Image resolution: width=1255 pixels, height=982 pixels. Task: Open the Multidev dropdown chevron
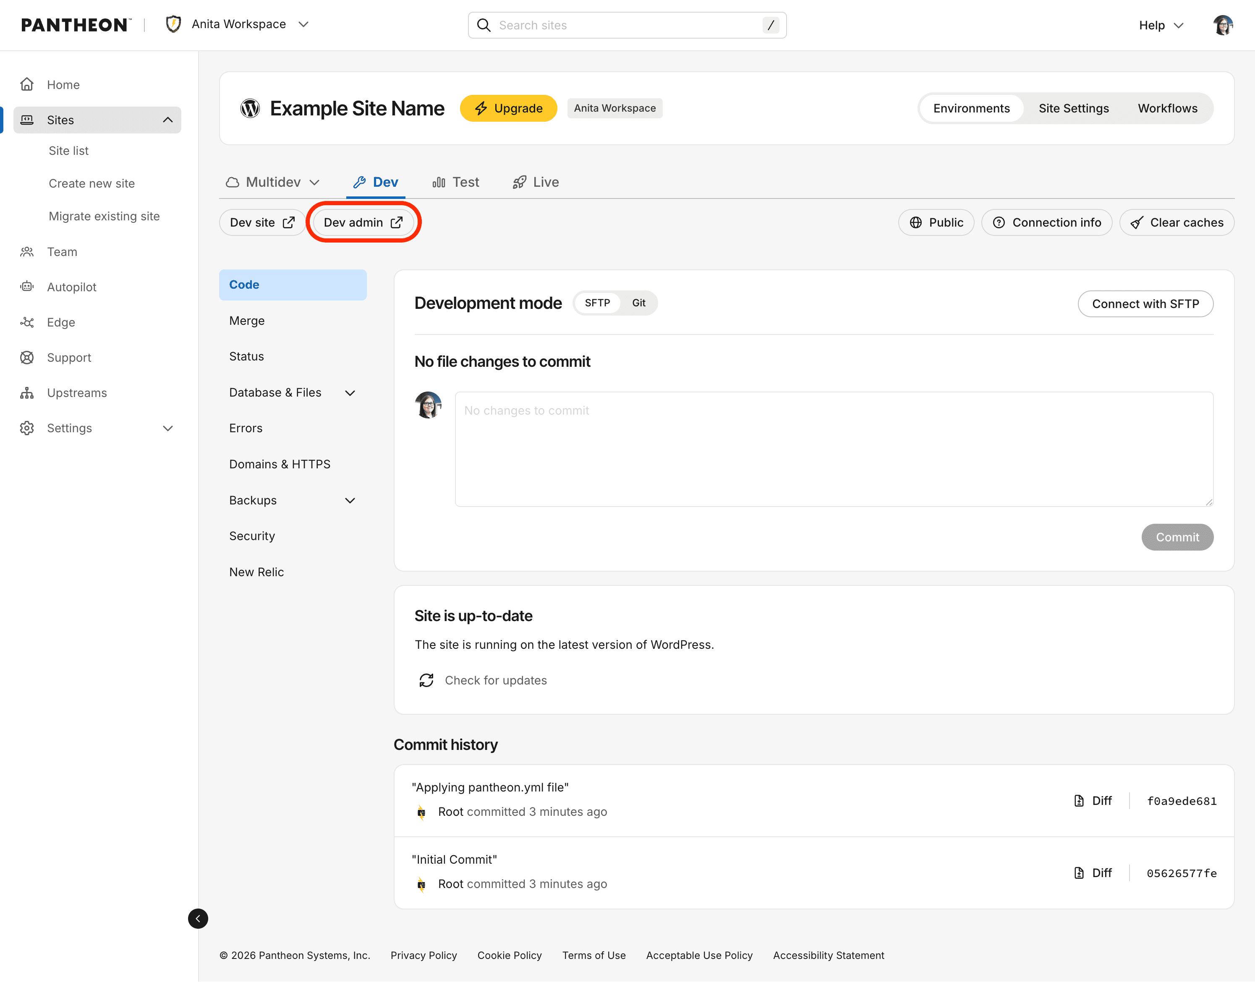click(x=314, y=182)
